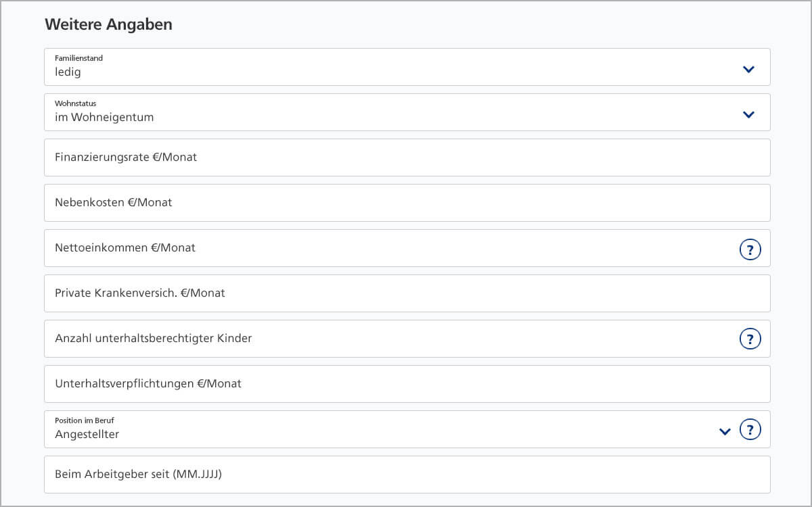Image resolution: width=812 pixels, height=507 pixels.
Task: Select Beim Arbeitgeber seit (MM.JJJJ) field
Action: [x=407, y=475]
